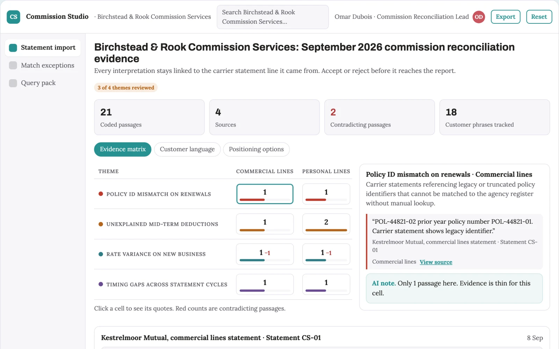Switch to the Positioning options tab
The height and width of the screenshot is (349, 559).
[256, 149]
